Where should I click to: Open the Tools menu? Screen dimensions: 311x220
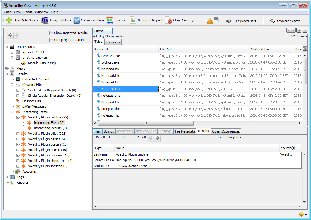(28, 12)
